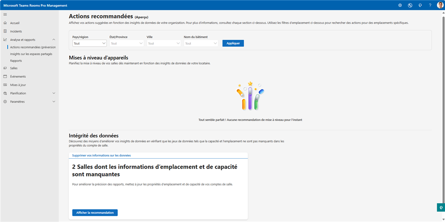Click the Salles rooms icon
The height and width of the screenshot is (222, 445).
click(5, 68)
